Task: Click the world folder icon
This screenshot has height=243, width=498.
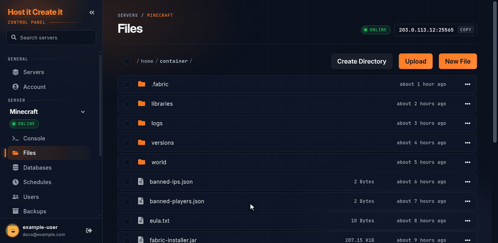Action: pos(142,162)
